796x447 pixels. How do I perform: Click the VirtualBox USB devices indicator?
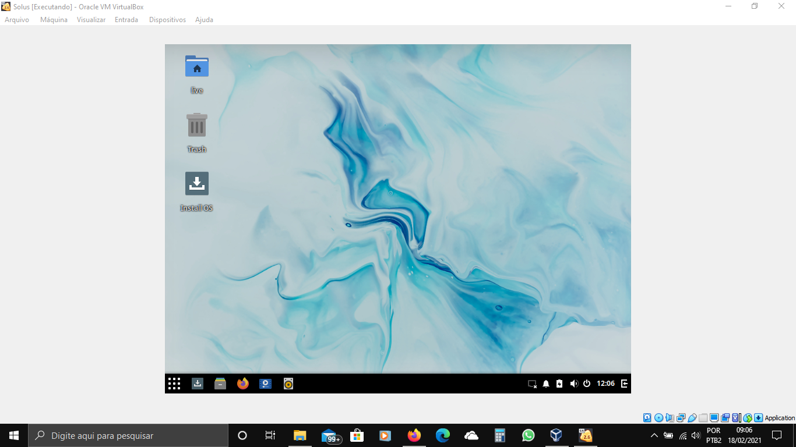click(x=692, y=418)
